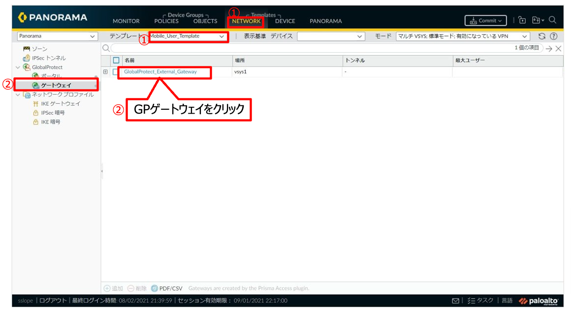The height and width of the screenshot is (313, 571).
Task: Click the refresh icon
Action: pos(541,36)
